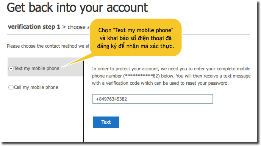This screenshot has width=261, height=146.
Task: Click the "Get back into your account" heading
Action: pos(77,8)
